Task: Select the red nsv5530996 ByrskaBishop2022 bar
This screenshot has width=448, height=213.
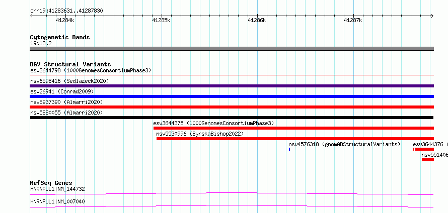Action: [295, 139]
